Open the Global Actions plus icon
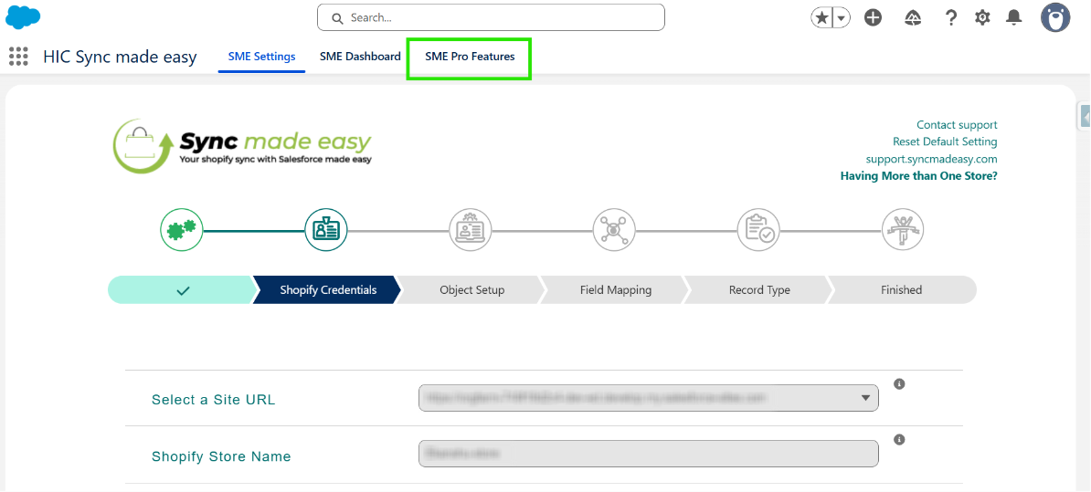Screen dimensions: 1091x492 click(x=874, y=18)
